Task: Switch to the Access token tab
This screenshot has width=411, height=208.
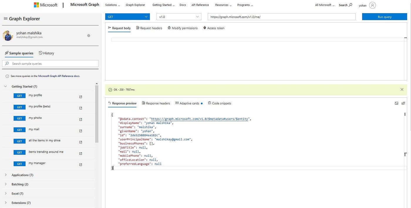Action: tap(214, 28)
